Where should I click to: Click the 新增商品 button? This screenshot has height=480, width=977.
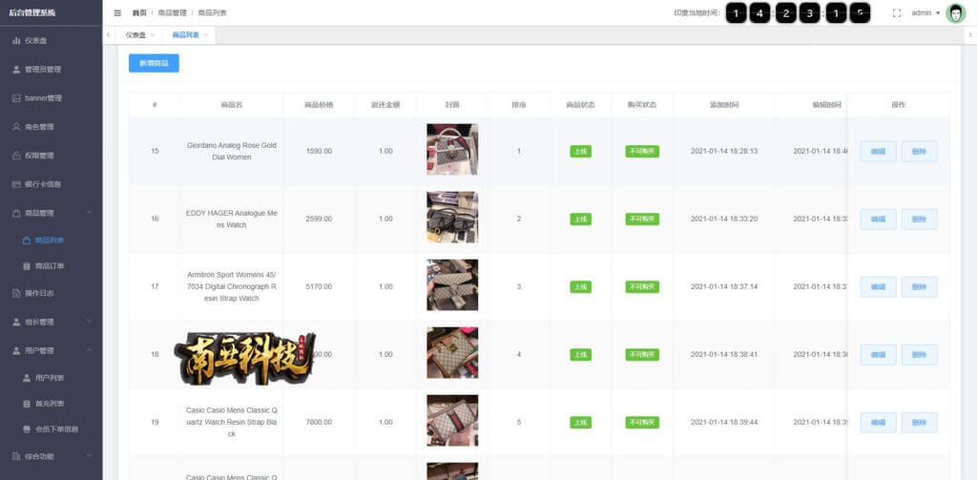(x=154, y=63)
